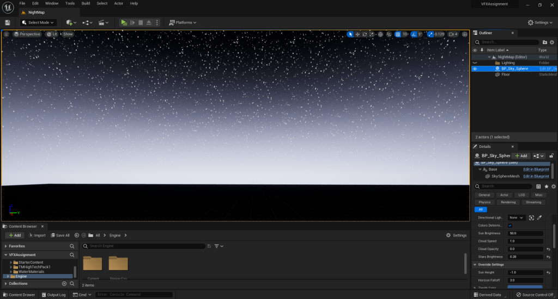Viewport: 558px width, 299px height.
Task: Select the Translate move tool in viewport
Action: click(x=357, y=34)
